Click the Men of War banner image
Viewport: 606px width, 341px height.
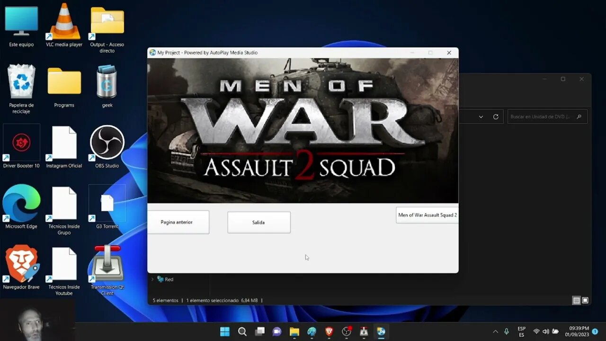point(303,131)
